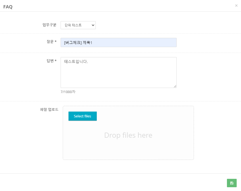241x191 pixels.
Task: Click the FAQ dialog title
Action: tap(8, 7)
